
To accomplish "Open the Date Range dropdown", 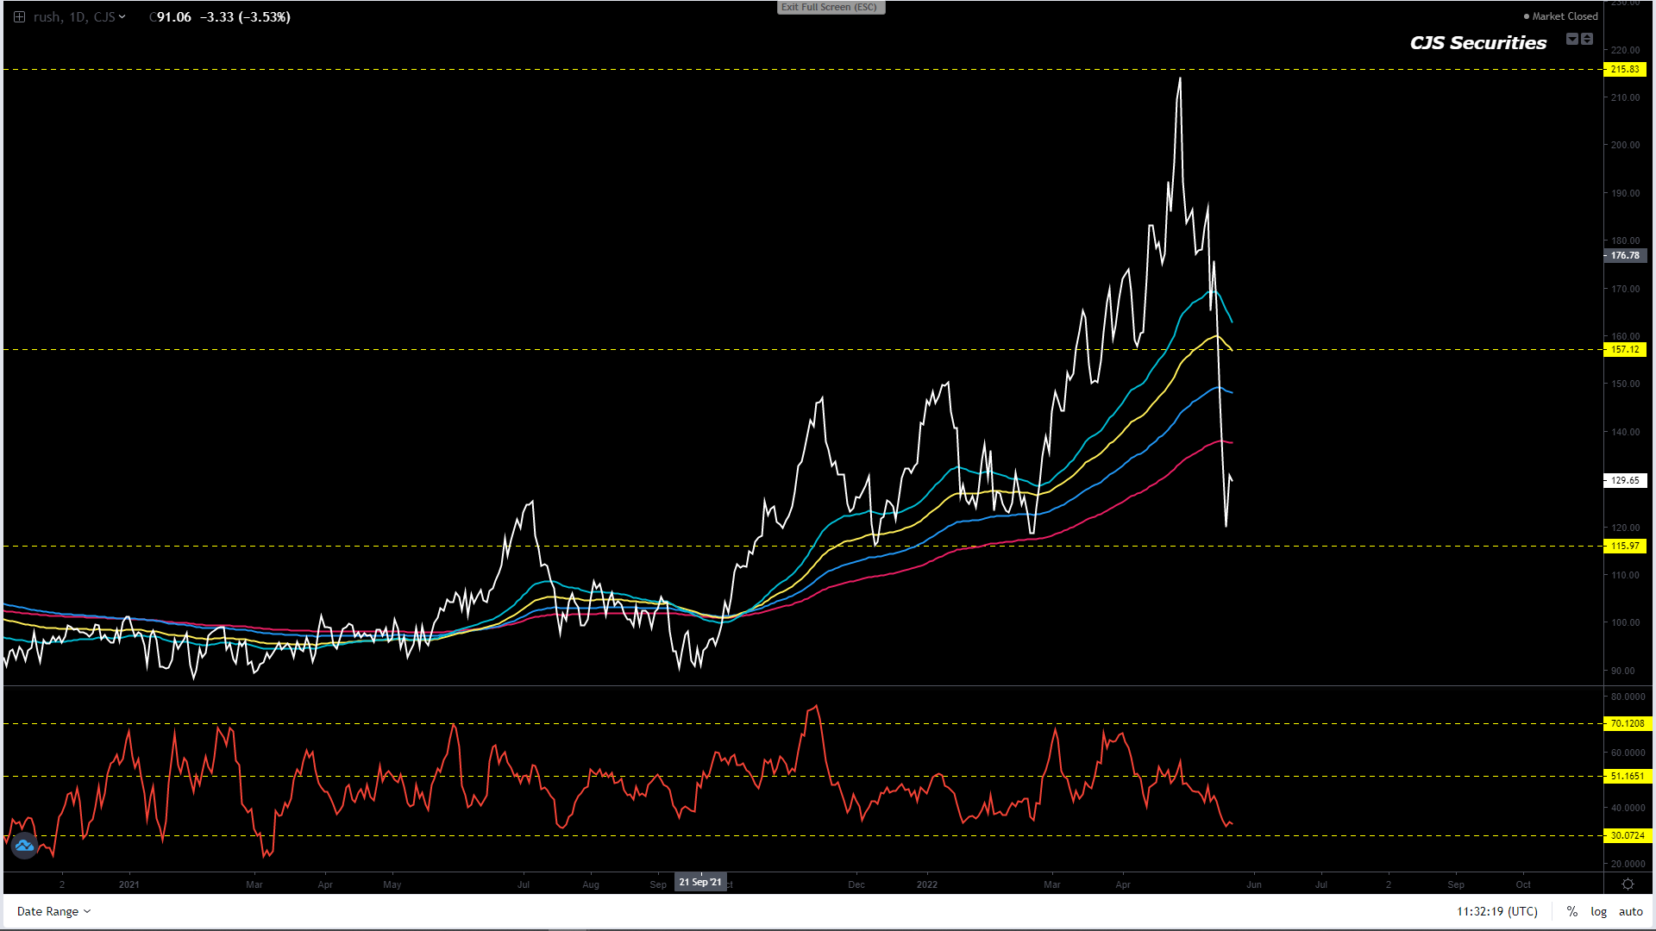I will click(x=53, y=911).
